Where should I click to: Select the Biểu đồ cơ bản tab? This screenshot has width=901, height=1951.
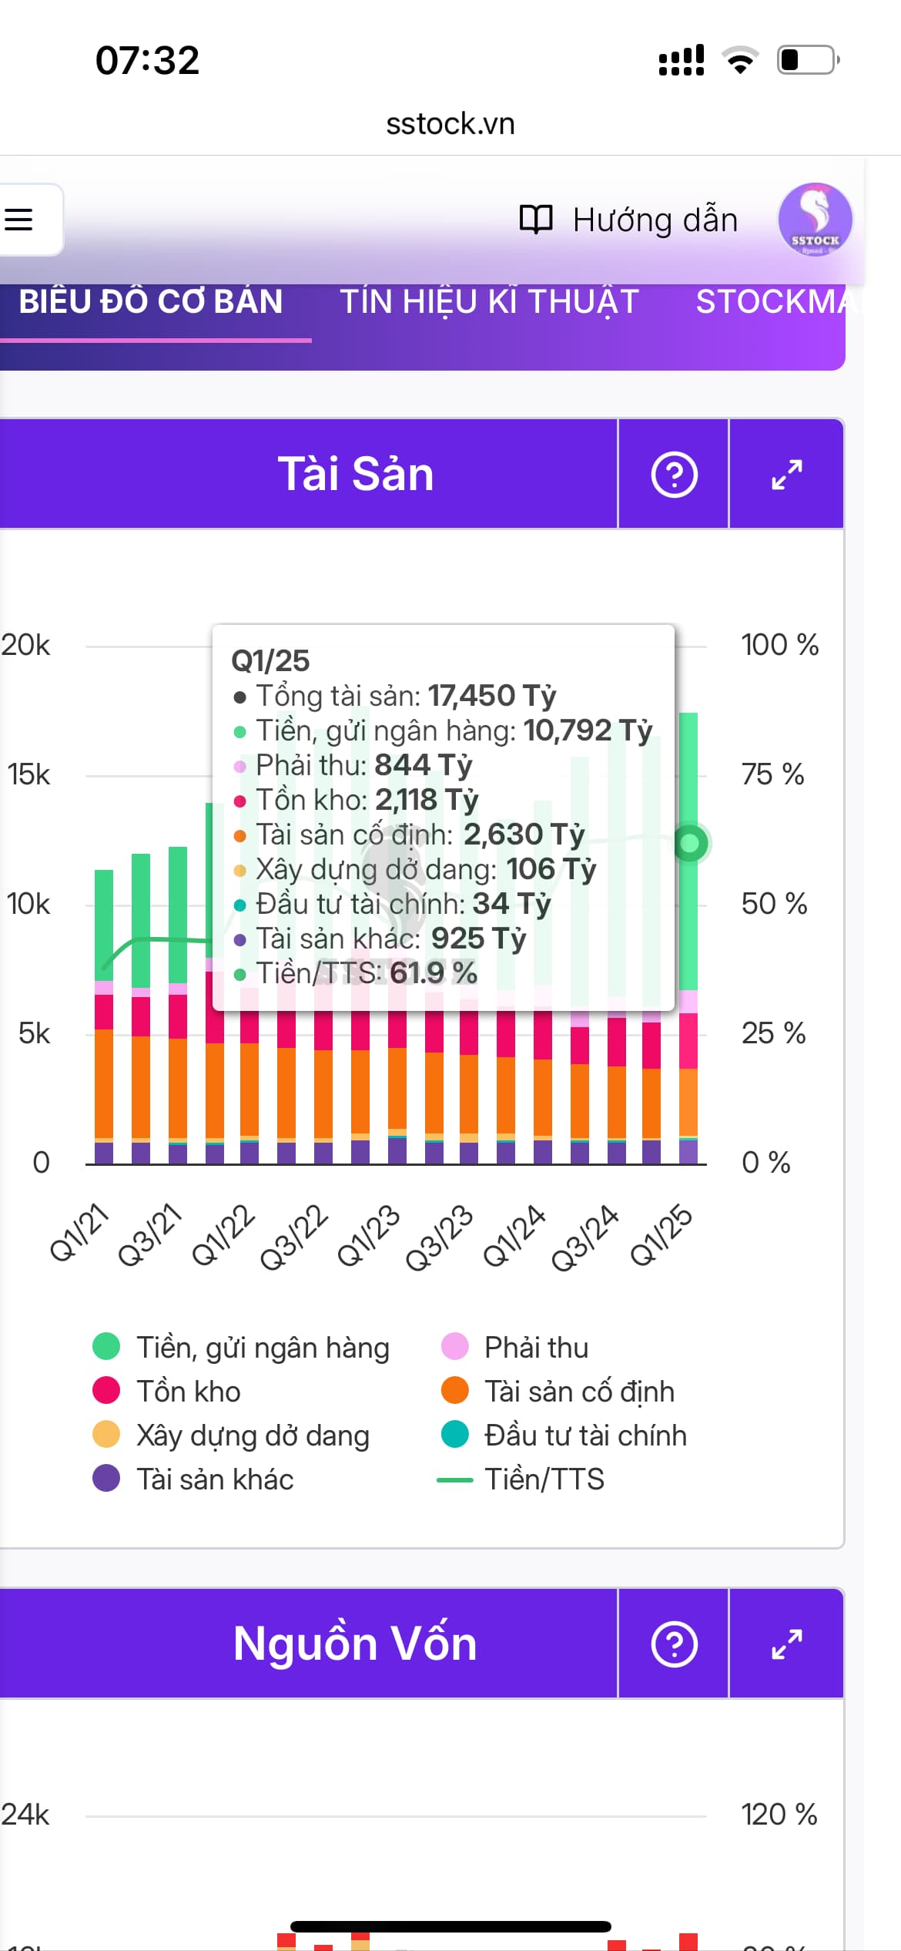(x=151, y=302)
